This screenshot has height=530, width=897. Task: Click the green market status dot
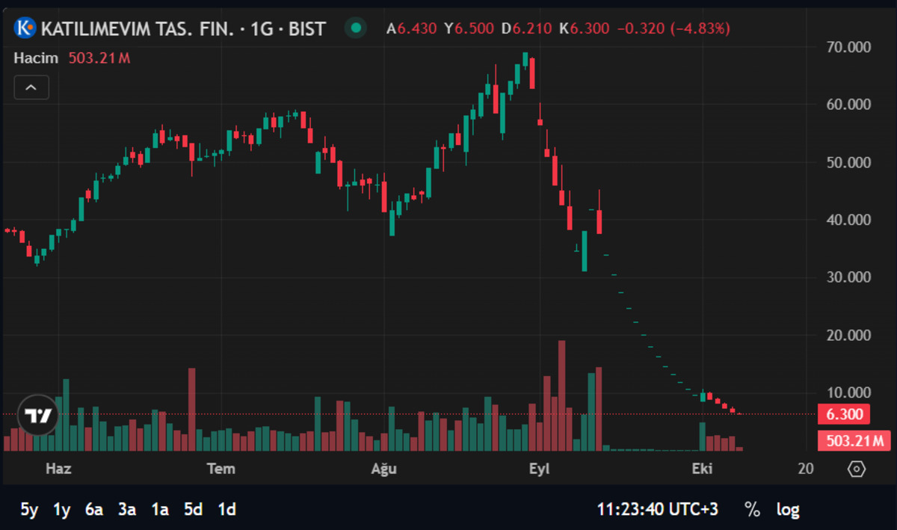356,28
